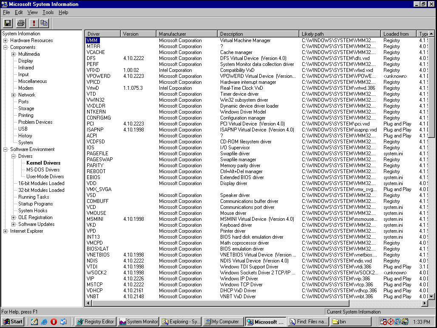Select Display in the Components tree
The width and height of the screenshot is (437, 328).
26,61
